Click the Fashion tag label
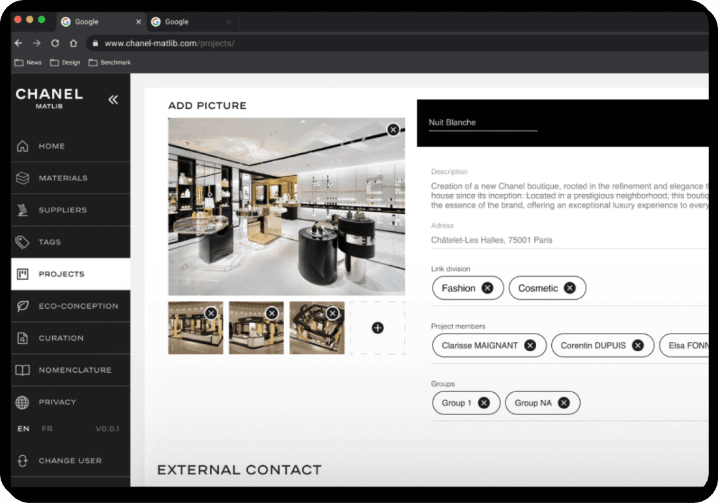Screen dimensions: 718x503 pyautogui.click(x=459, y=288)
